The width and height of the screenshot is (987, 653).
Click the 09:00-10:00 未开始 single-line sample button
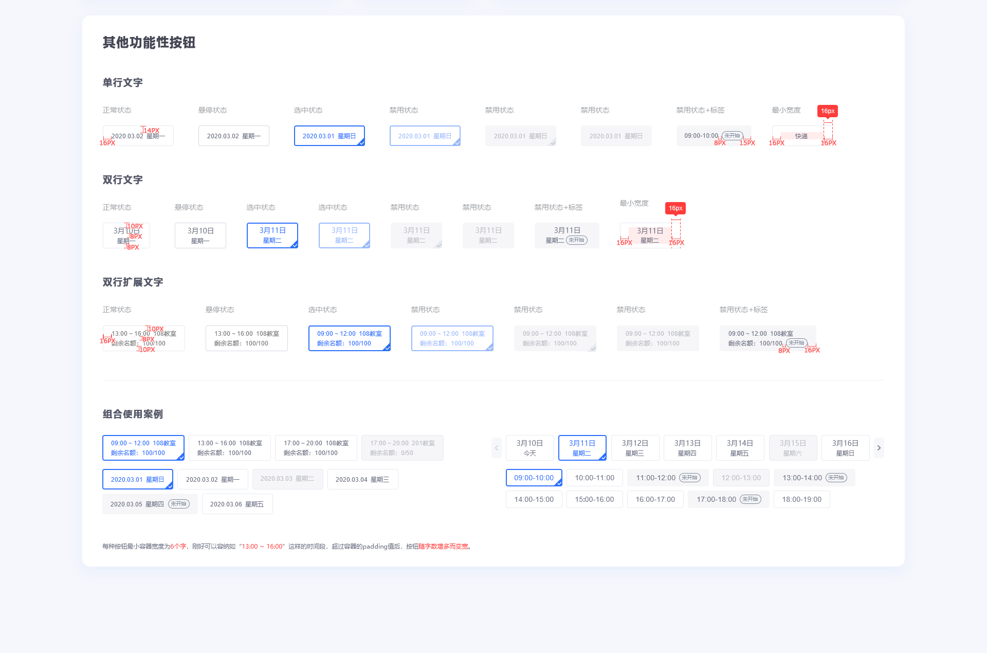point(714,136)
